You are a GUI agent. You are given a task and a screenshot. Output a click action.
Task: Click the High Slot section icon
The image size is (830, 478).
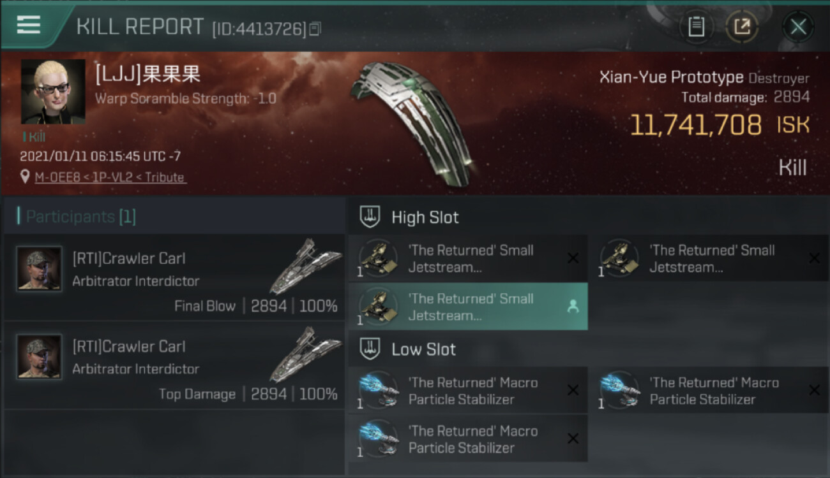(x=371, y=217)
